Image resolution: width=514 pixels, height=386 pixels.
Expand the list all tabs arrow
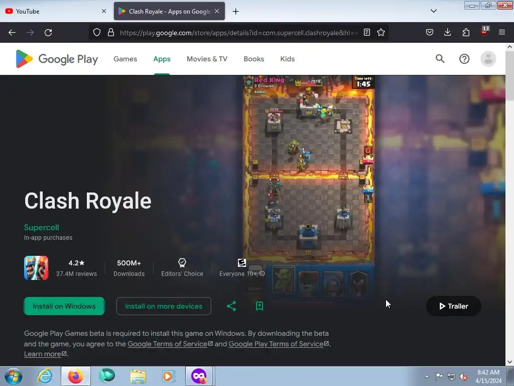click(433, 11)
